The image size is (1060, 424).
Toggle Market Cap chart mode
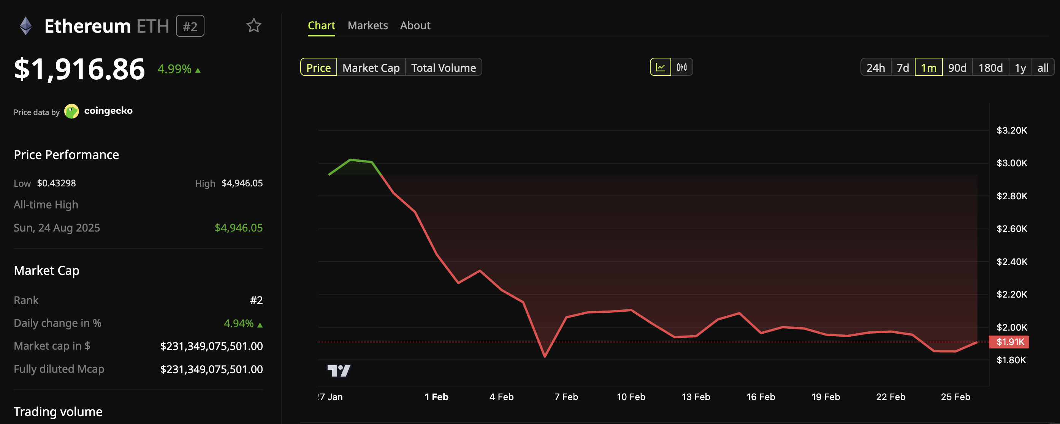371,67
